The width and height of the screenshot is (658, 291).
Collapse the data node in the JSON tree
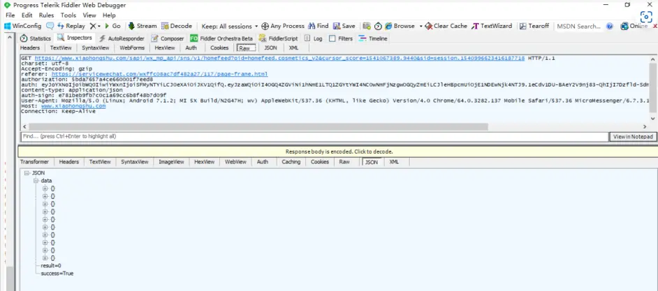(x=36, y=181)
